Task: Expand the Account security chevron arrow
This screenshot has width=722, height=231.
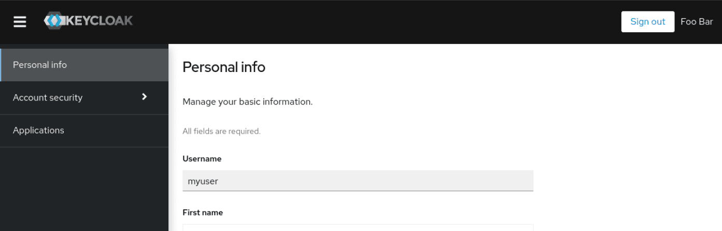Action: pos(145,97)
